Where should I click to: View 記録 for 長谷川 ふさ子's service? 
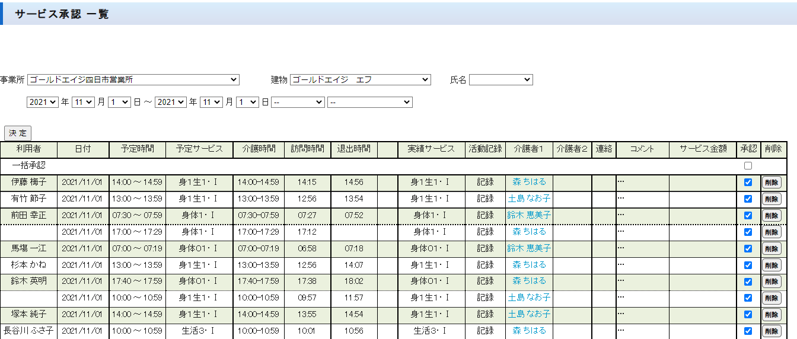485,331
